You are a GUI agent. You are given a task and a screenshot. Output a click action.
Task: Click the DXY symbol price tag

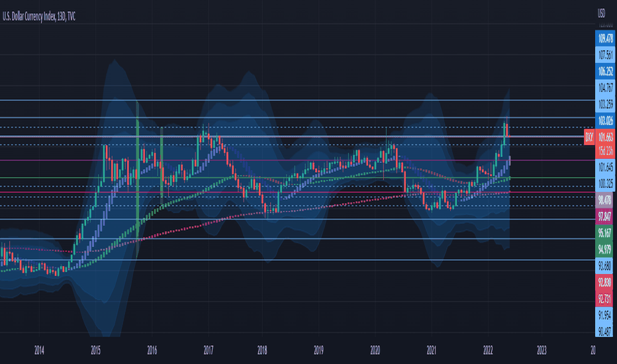click(589, 137)
